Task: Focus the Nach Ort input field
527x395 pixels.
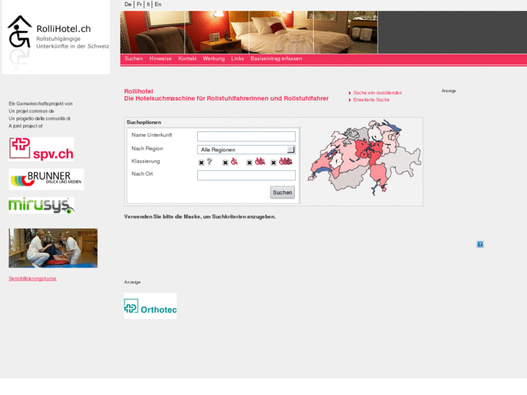Action: (246, 175)
